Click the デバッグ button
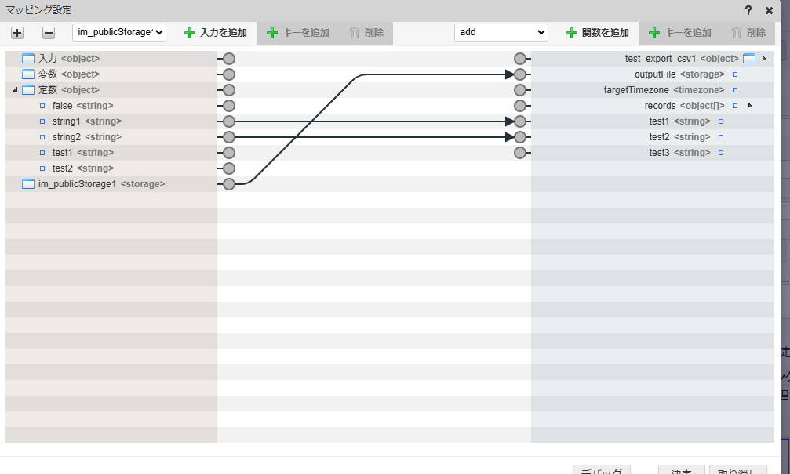 (602, 471)
